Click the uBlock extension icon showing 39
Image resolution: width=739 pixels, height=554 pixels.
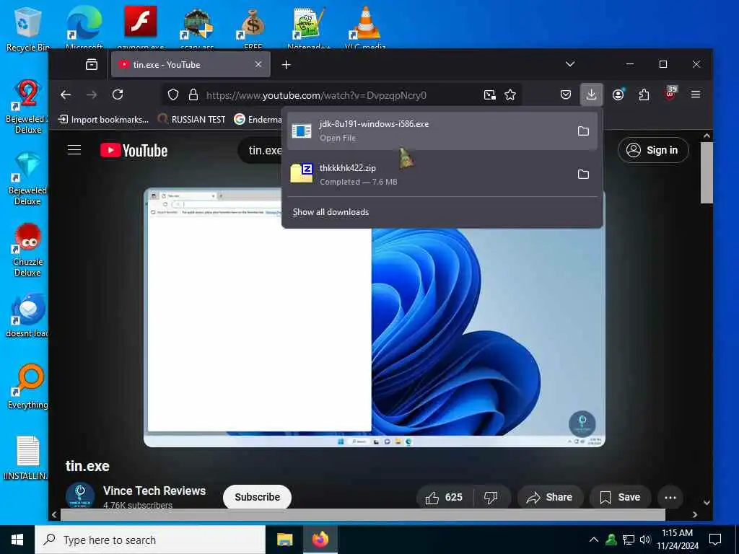tap(670, 94)
